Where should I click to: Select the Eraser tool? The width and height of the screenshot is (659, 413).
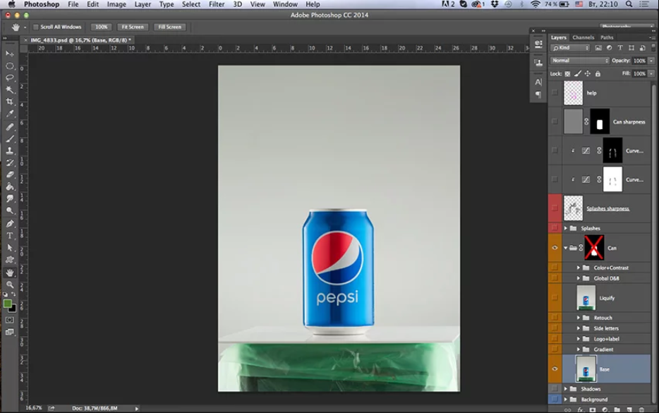point(10,174)
